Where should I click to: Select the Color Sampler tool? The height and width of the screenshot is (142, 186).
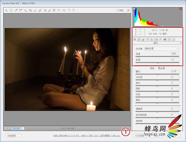(x=20, y=10)
